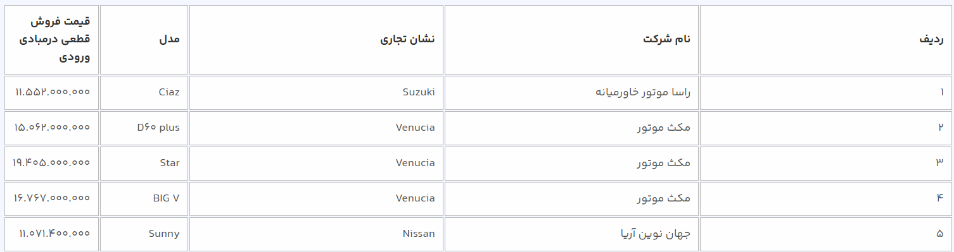Click the نام شرکت column header

(x=571, y=40)
